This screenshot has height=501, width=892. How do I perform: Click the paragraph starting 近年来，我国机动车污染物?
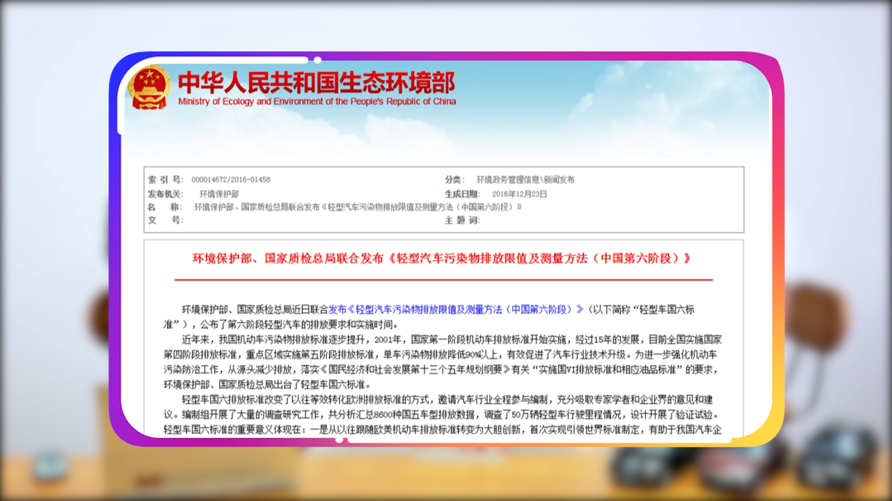click(x=442, y=362)
